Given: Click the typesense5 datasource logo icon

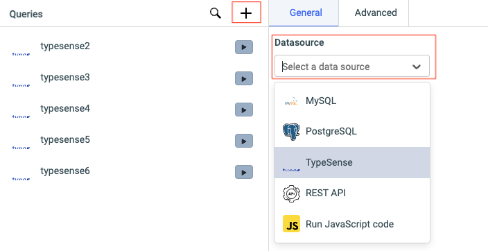Looking at the screenshot, I should [x=21, y=148].
